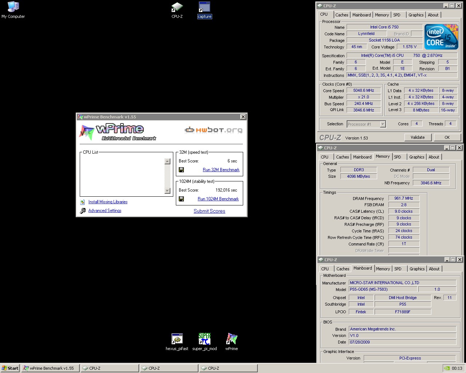Click the 1.576 V Core Voltage value
466x373 pixels.
tap(409, 47)
